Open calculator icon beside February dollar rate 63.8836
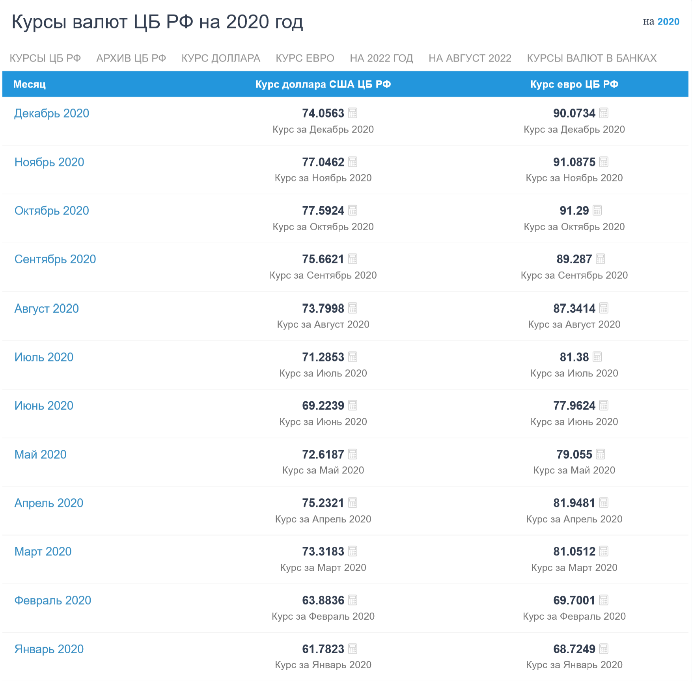 pos(353,600)
